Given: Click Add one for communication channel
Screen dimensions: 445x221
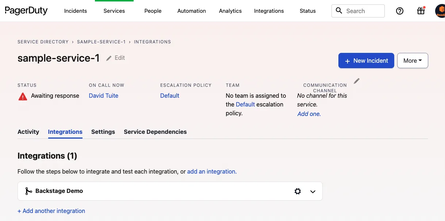Looking at the screenshot, I should (x=308, y=114).
